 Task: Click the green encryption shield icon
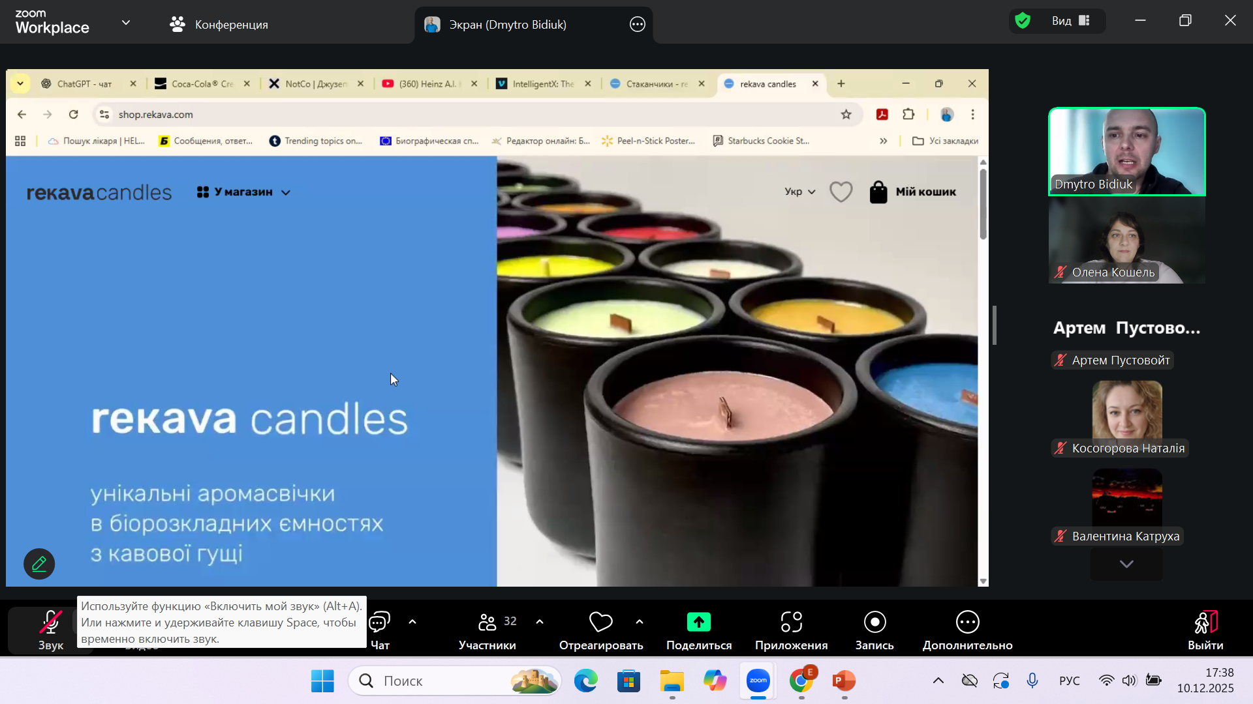click(1023, 21)
